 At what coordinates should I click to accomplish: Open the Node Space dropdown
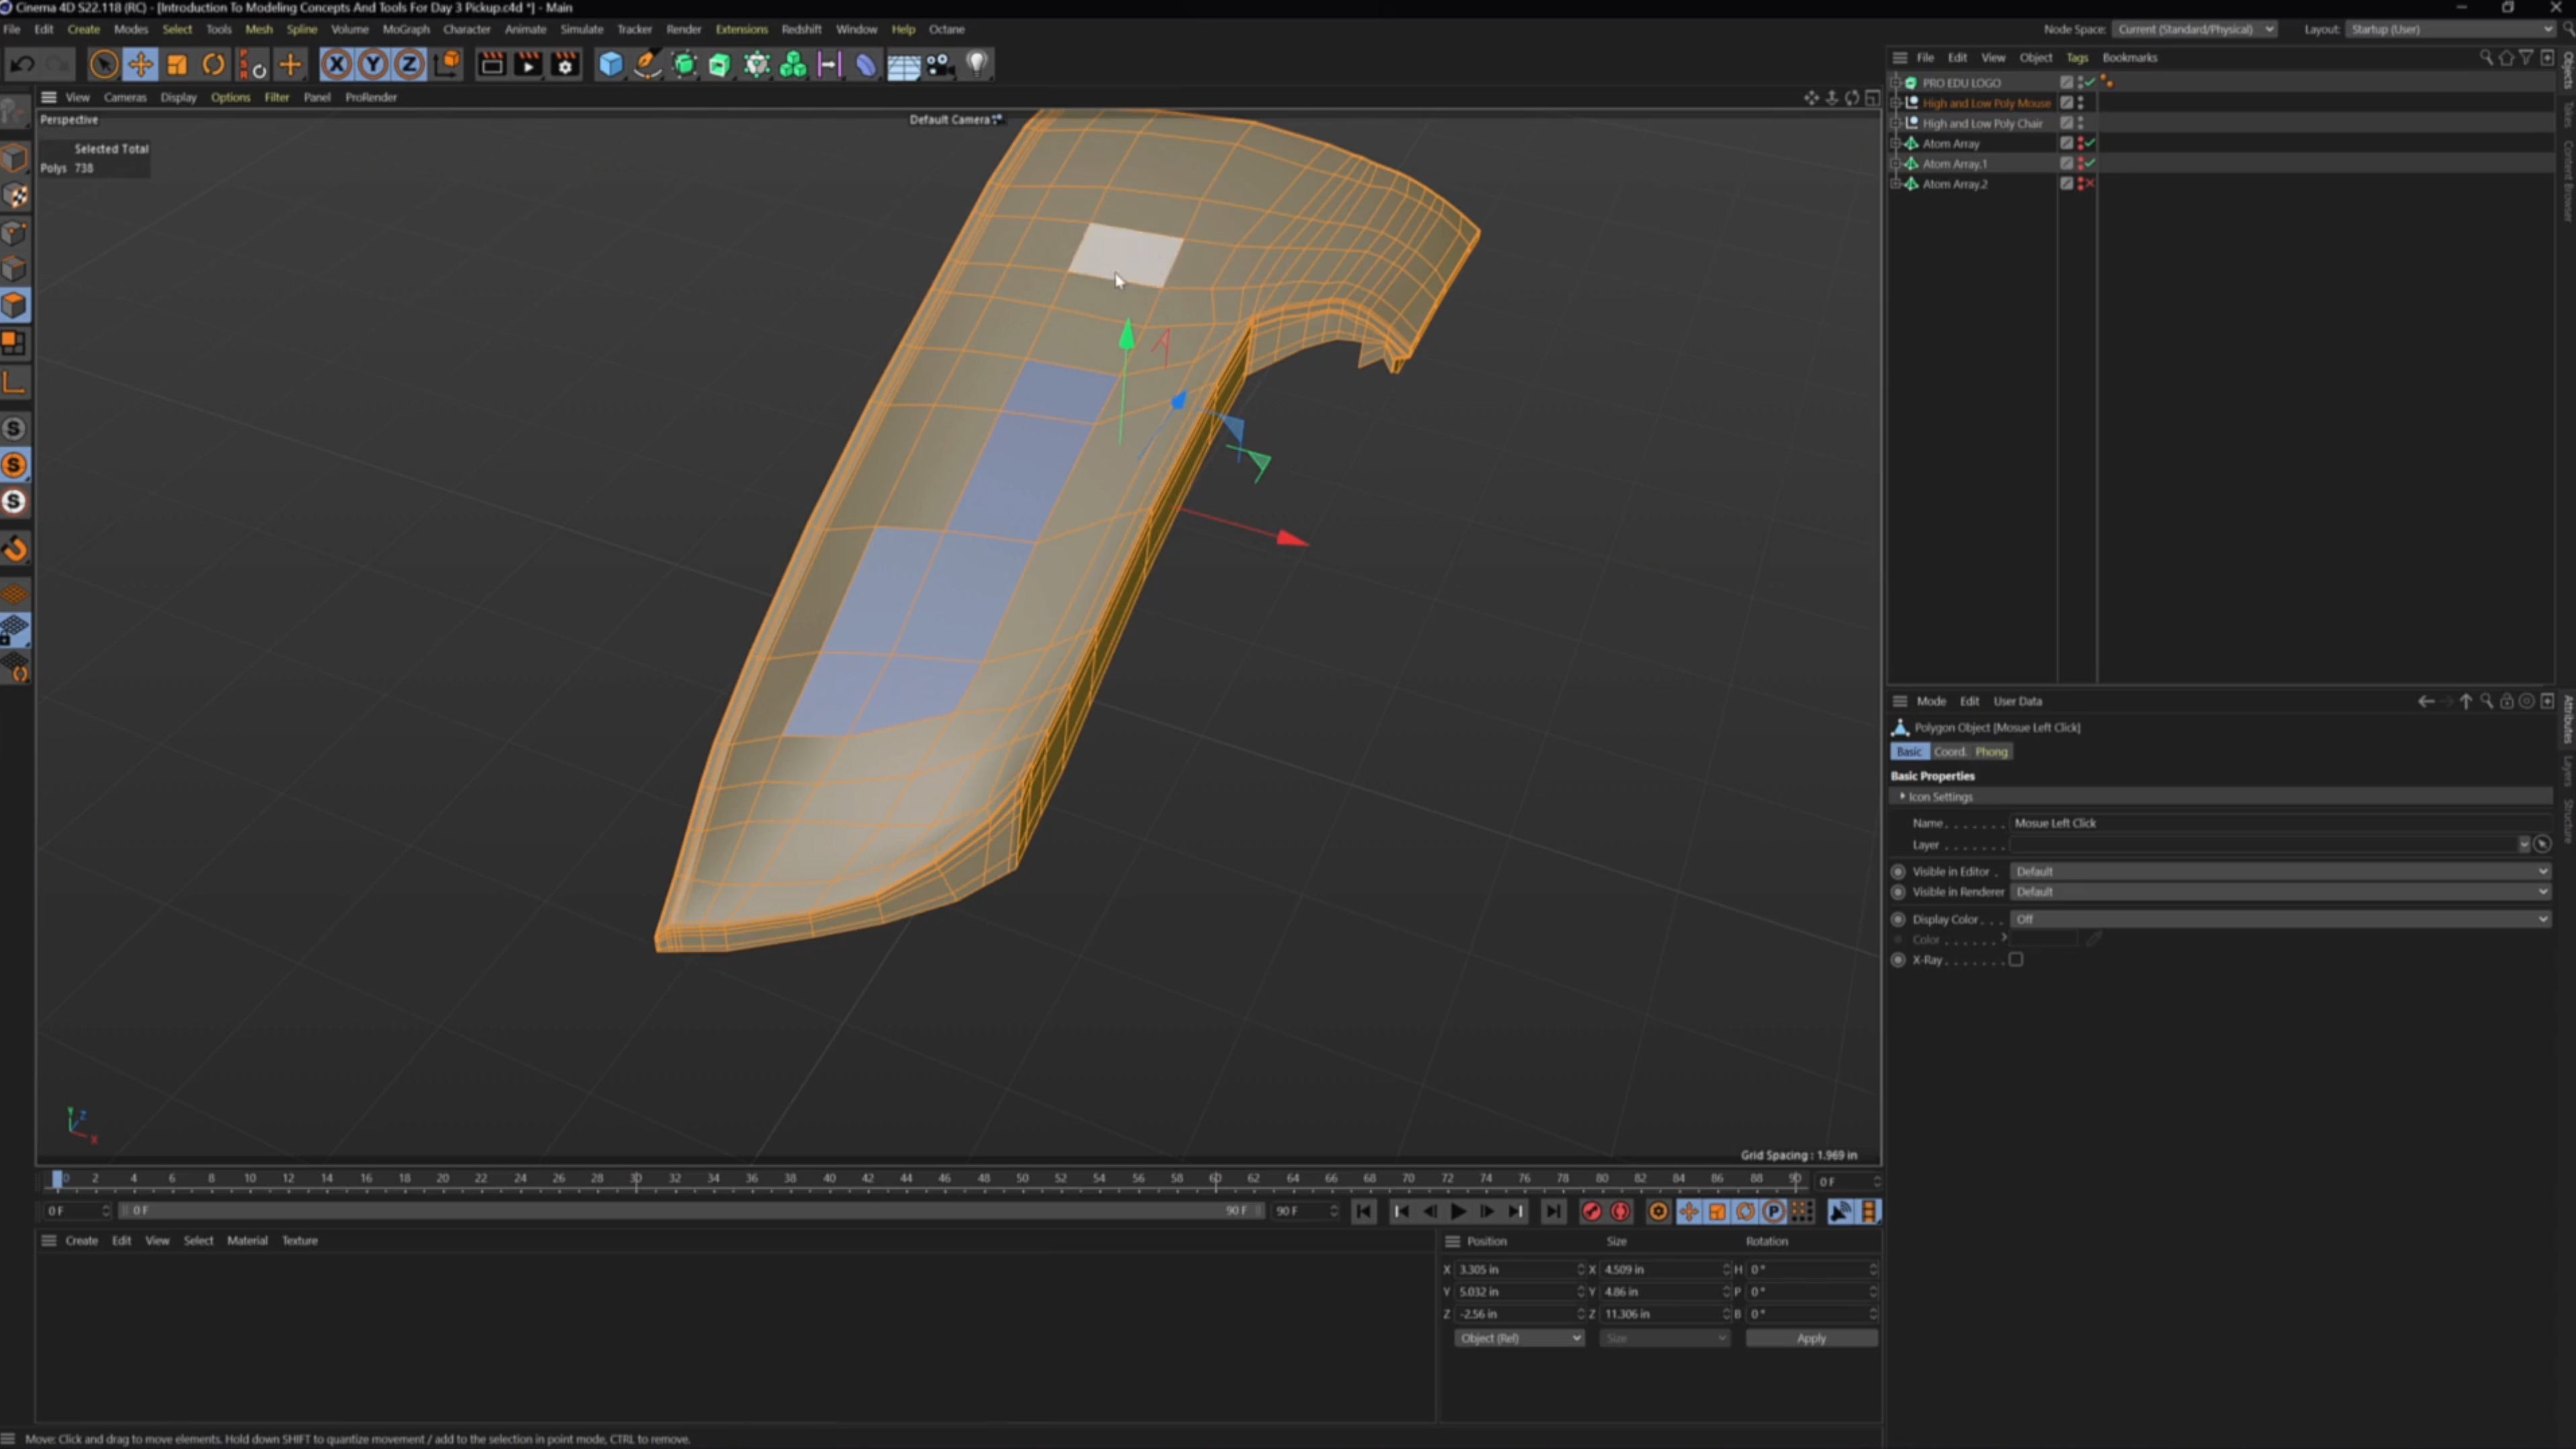pos(2194,29)
